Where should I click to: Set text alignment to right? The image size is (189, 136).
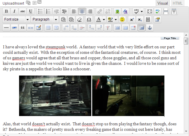pyautogui.click(x=90, y=11)
